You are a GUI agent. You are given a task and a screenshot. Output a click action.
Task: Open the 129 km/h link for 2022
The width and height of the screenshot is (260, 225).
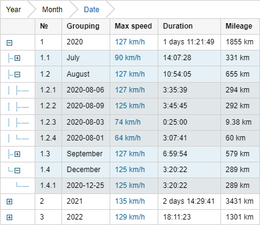[130, 217]
